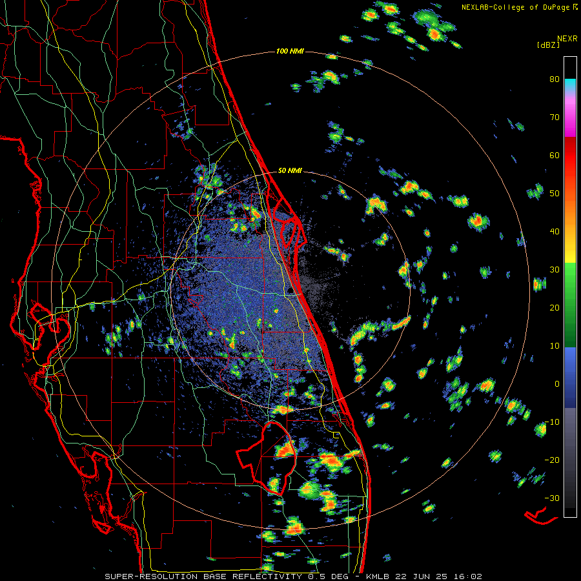
Task: Click the green band of the reflectivity color bar
Action: [x=570, y=305]
